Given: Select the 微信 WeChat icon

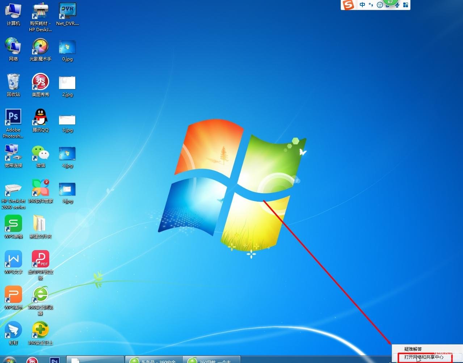Looking at the screenshot, I should coord(40,156).
